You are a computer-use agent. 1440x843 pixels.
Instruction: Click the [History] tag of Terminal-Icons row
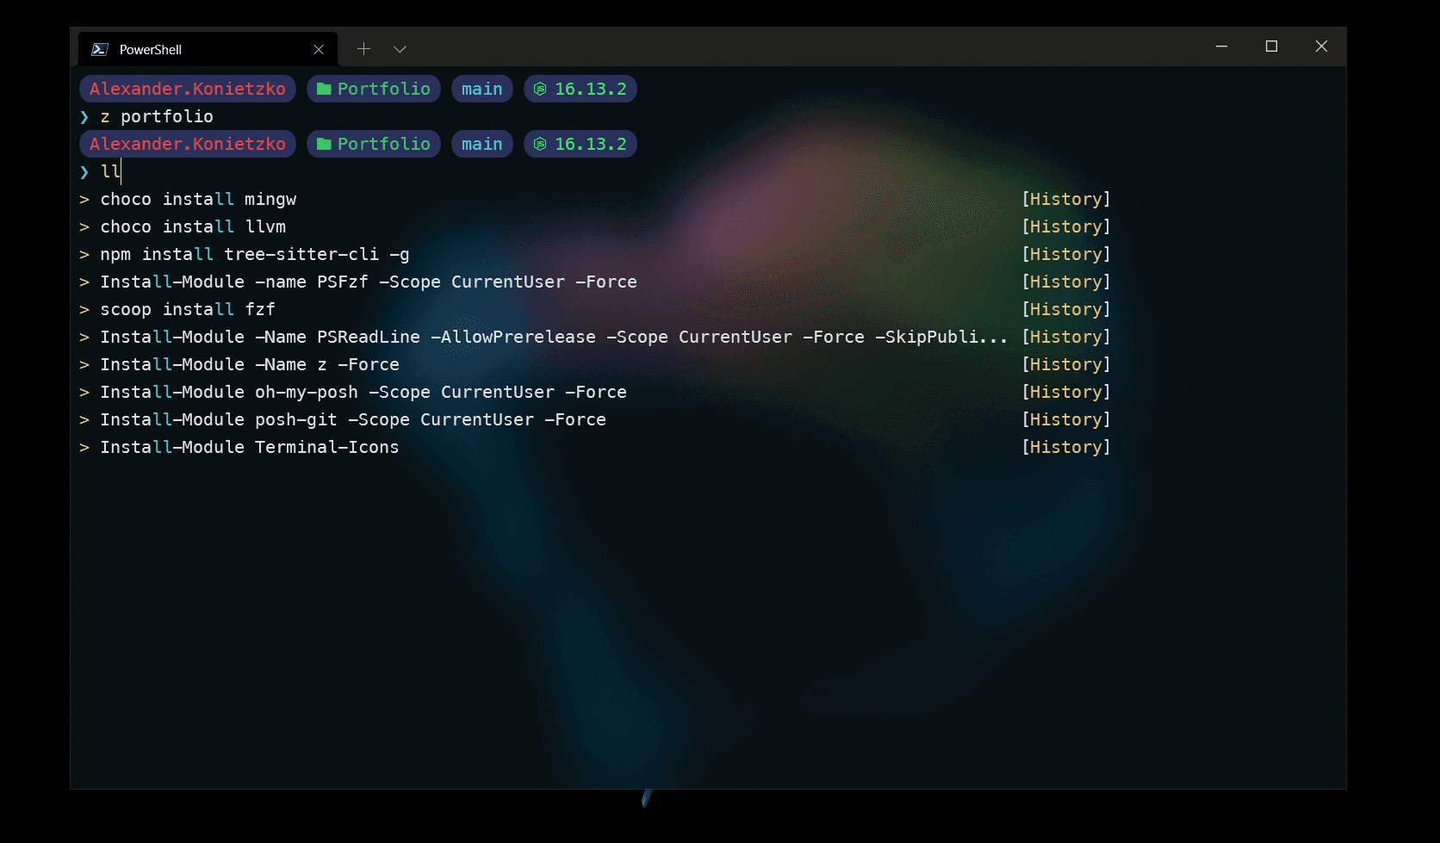click(1066, 447)
